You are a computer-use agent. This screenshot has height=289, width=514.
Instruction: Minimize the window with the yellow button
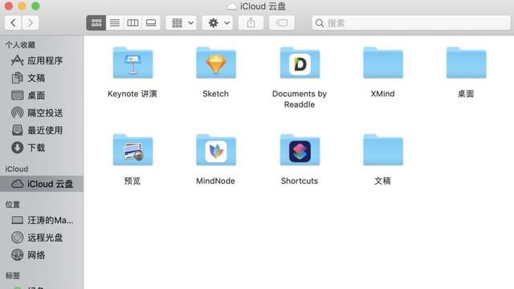coord(22,6)
